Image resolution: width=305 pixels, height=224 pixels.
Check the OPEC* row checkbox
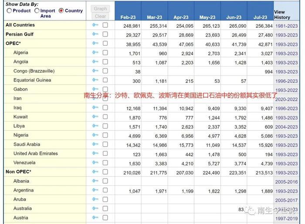click(105, 43)
